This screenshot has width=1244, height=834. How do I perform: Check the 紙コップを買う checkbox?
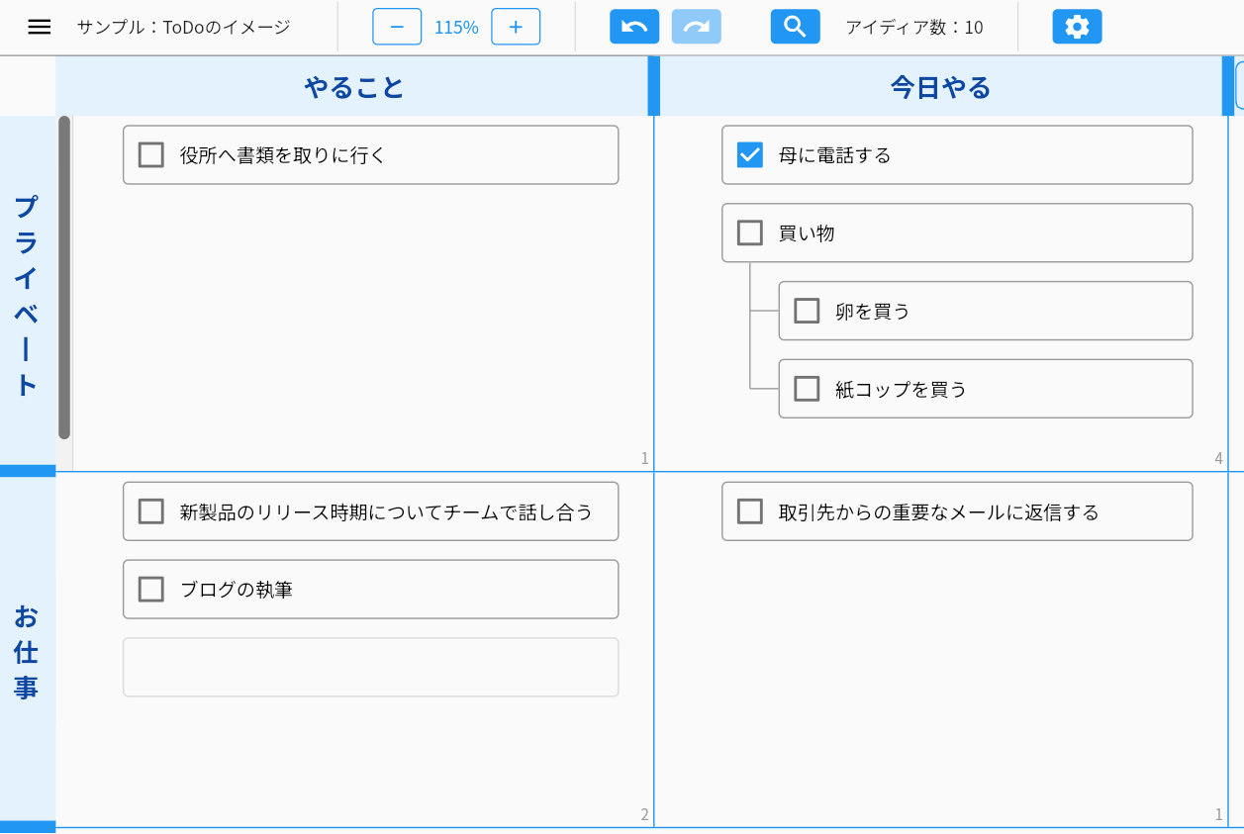pyautogui.click(x=807, y=389)
